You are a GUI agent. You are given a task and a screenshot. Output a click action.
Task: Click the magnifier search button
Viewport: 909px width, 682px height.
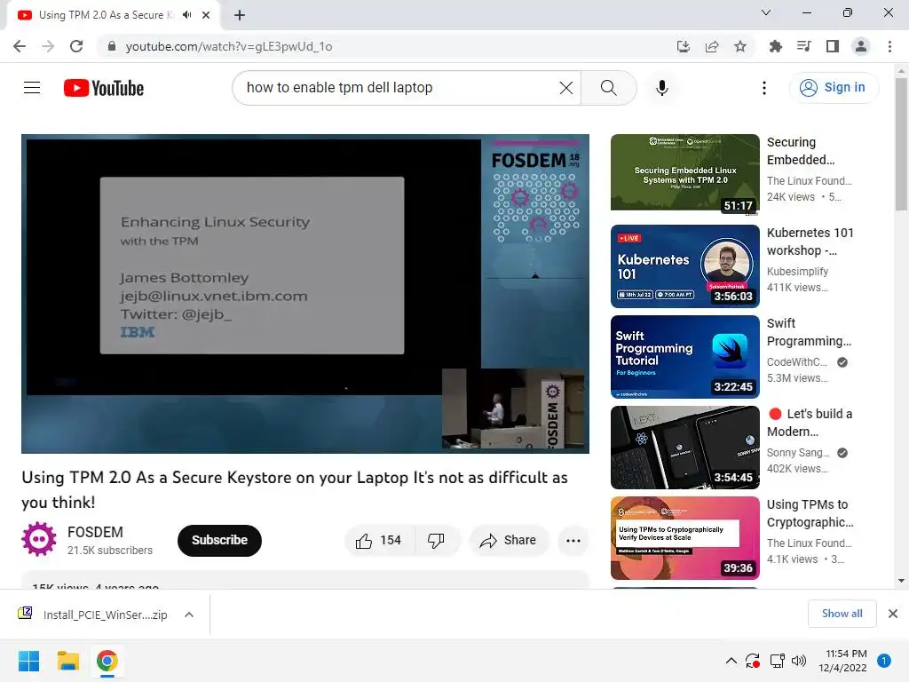(x=608, y=88)
